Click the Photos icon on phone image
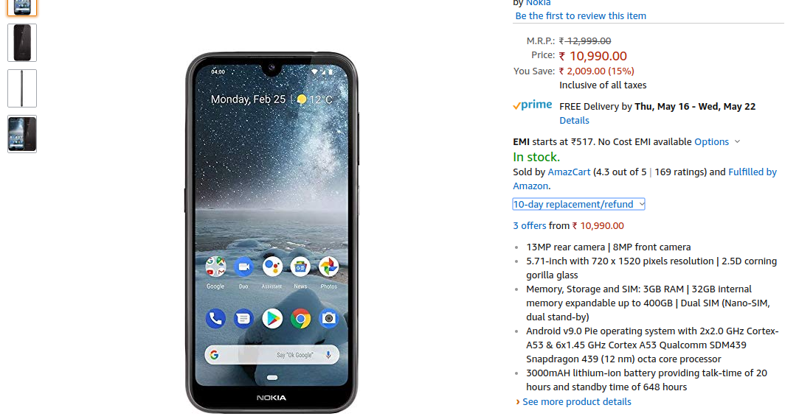 tap(328, 267)
